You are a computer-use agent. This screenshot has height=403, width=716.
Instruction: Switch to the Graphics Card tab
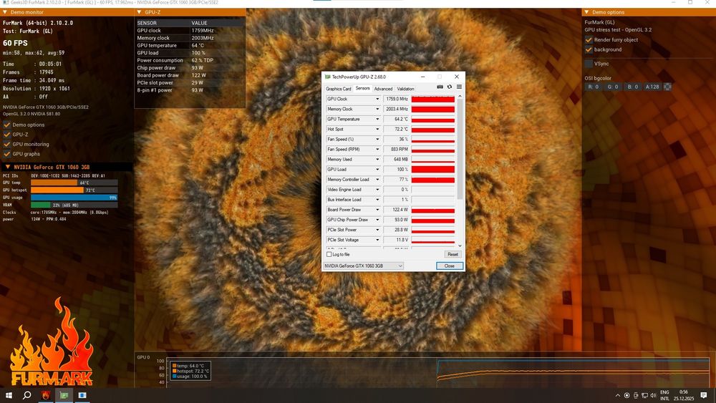pos(339,89)
